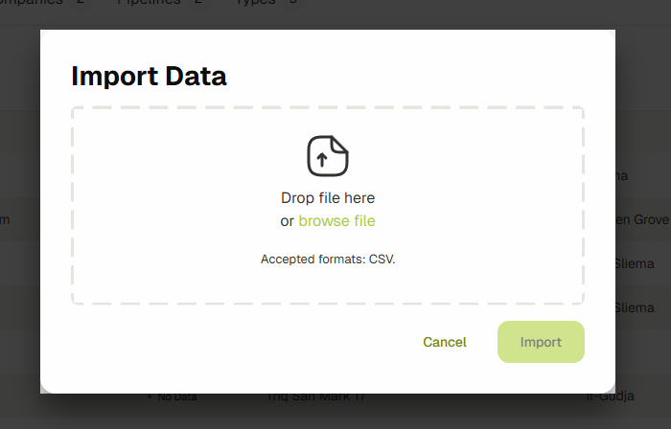Switch to the Types tab behind dialog
Viewport: 671px width, 429px height.
click(x=254, y=3)
